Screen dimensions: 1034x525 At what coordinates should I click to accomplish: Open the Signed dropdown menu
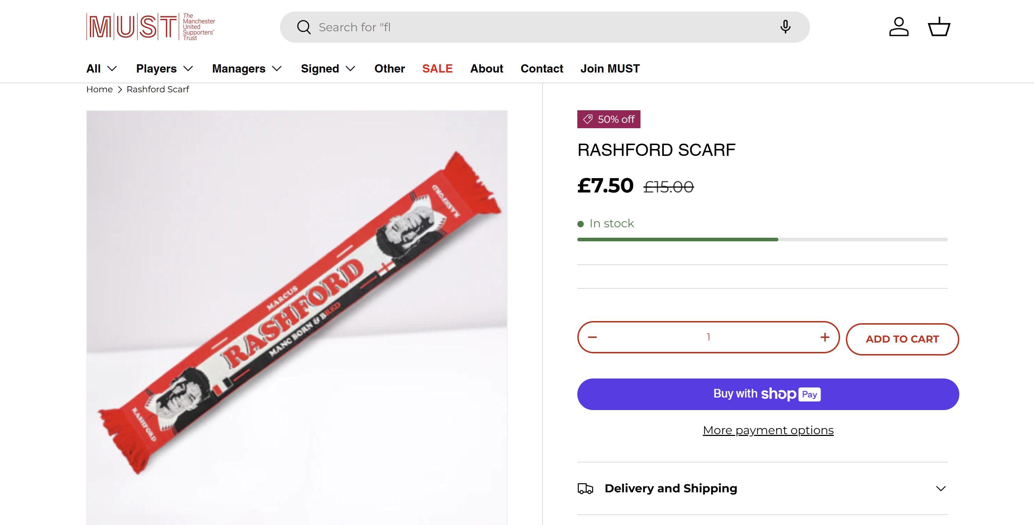328,69
